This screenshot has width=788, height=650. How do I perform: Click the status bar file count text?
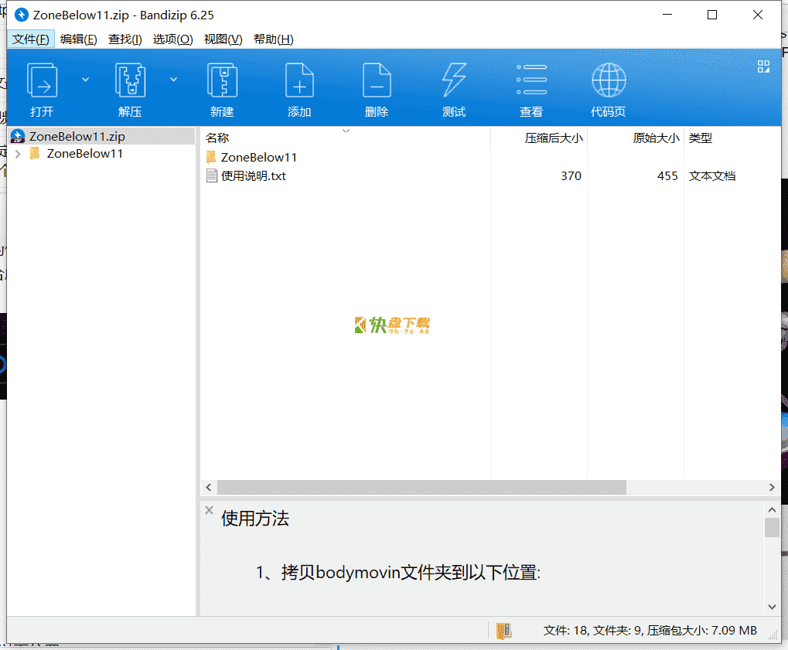[x=650, y=631]
